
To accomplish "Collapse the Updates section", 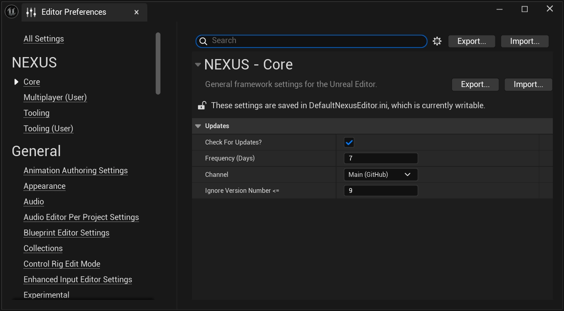I will [198, 126].
